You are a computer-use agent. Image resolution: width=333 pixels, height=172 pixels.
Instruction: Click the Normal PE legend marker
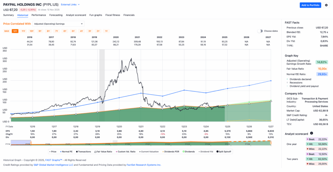tap(60, 152)
